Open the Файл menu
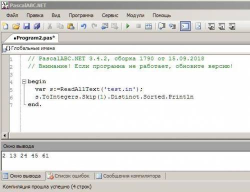Image resolution: width=250 pixels, height=192 pixels. [12, 15]
